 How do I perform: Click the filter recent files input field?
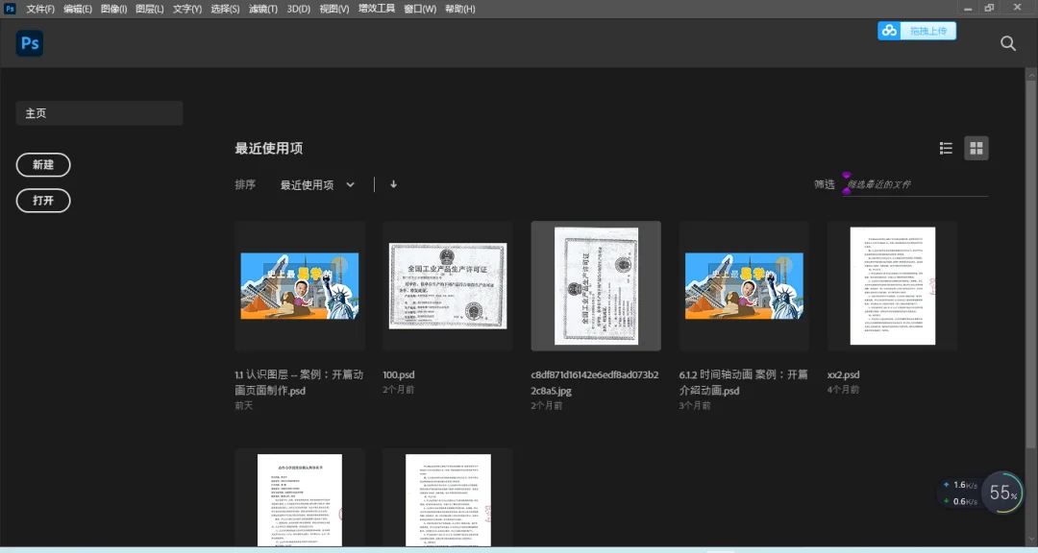[915, 184]
